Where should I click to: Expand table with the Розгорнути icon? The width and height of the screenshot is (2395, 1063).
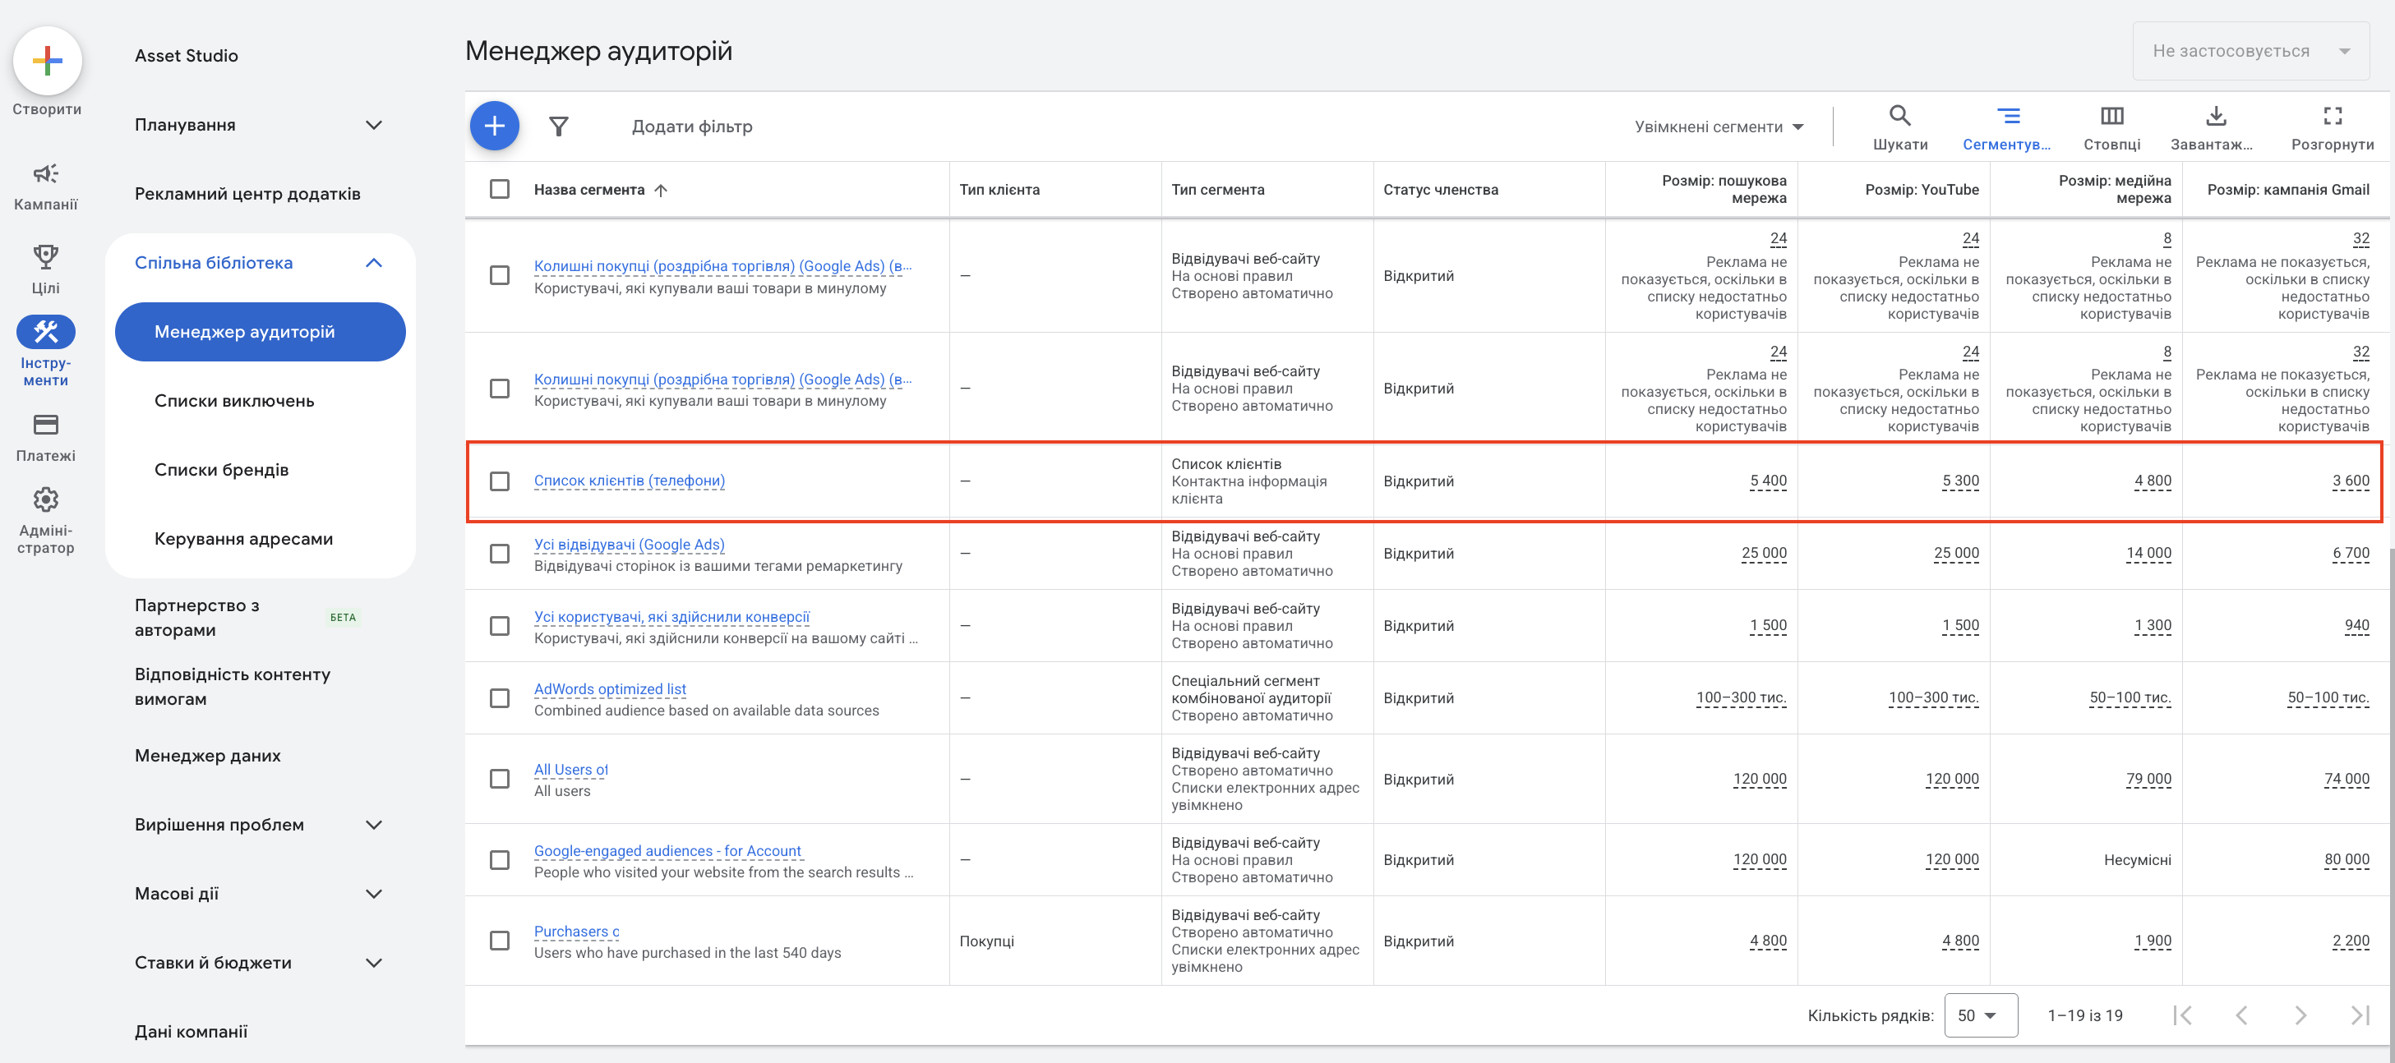pyautogui.click(x=2332, y=116)
